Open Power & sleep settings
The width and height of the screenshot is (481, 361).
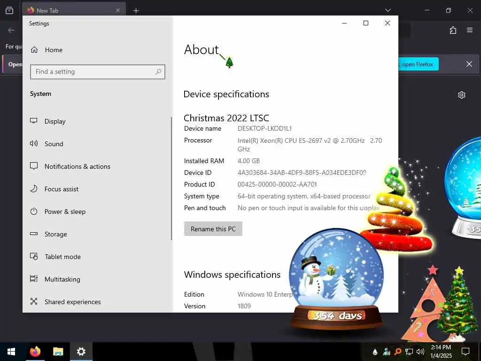[58, 212]
